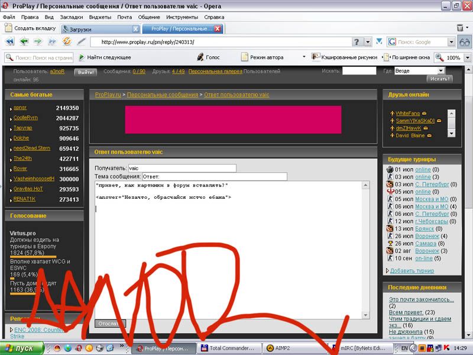Image resolution: width=473 pixels, height=355 pixels.
Task: Open the Режим автора dropdown arrow
Action: point(304,57)
